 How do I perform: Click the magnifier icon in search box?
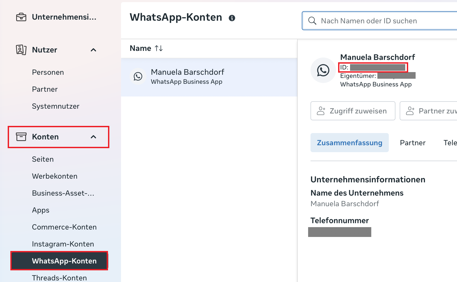pos(312,21)
